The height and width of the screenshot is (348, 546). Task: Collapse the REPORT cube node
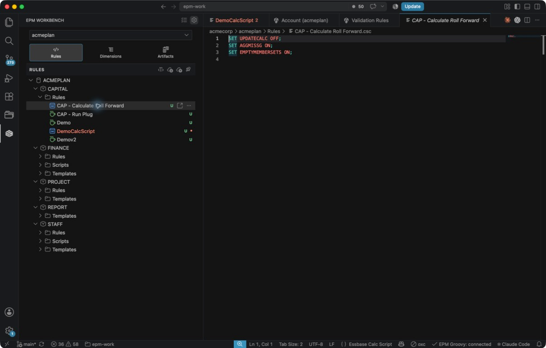tap(35, 207)
